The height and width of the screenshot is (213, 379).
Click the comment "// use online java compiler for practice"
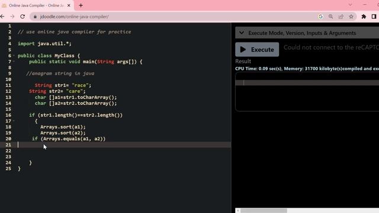[x=75, y=32]
